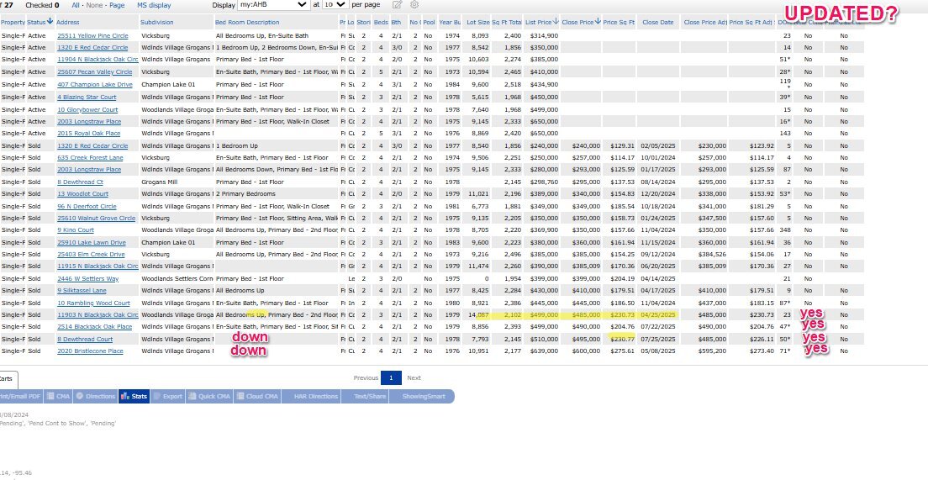Sort by Sq Ft Total header
928x480 pixels.
(x=507, y=23)
